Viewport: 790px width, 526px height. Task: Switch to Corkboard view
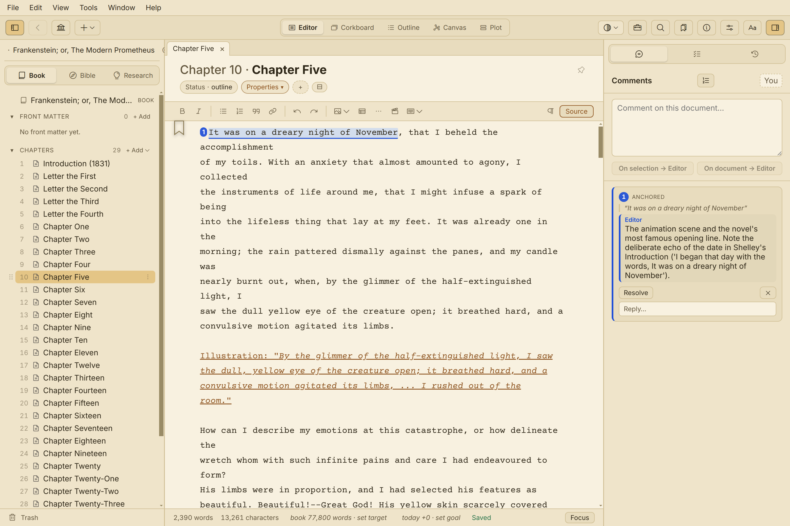coord(352,27)
